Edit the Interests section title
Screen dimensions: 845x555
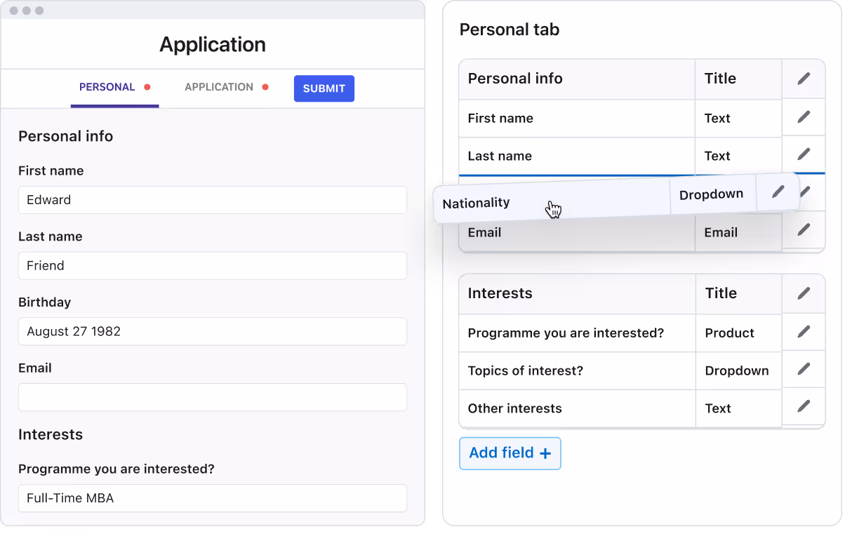[x=803, y=293]
